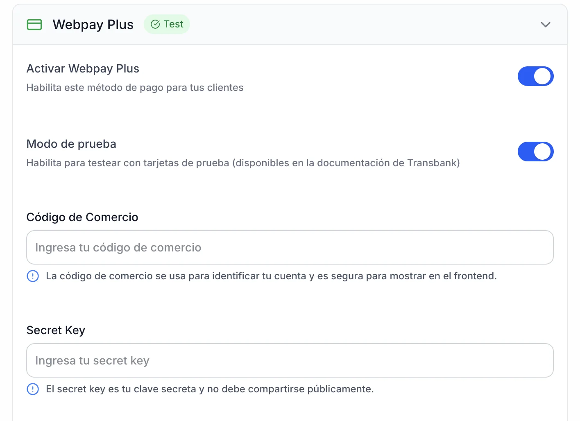580x421 pixels.
Task: Click the Activar Webpay Plus label
Action: pyautogui.click(x=83, y=68)
